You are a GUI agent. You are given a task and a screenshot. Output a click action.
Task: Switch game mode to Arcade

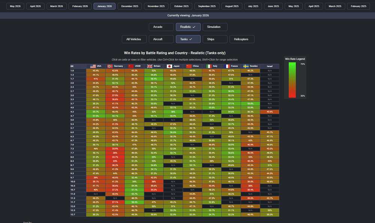161,27
